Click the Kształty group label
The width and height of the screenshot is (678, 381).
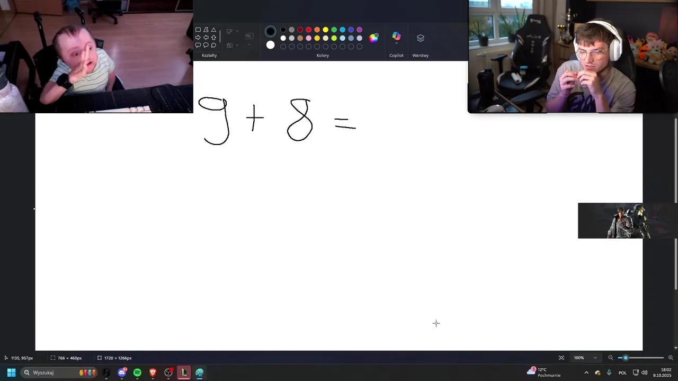pyautogui.click(x=209, y=55)
